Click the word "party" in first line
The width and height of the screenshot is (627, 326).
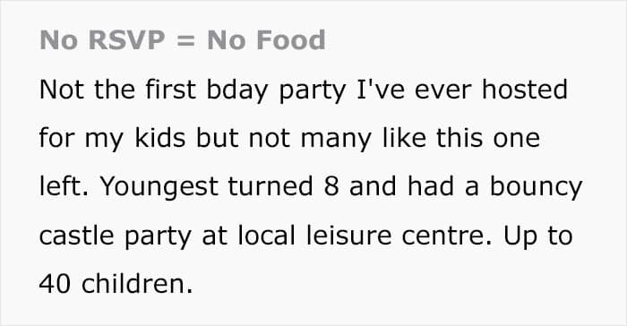[x=313, y=91]
